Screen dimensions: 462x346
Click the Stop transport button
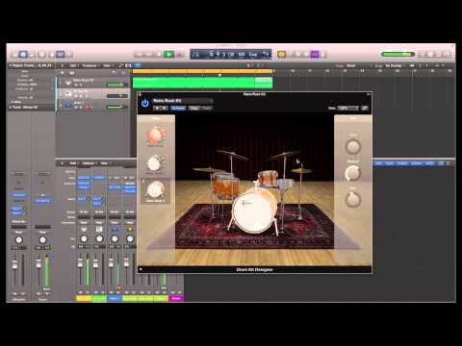[x=159, y=55]
